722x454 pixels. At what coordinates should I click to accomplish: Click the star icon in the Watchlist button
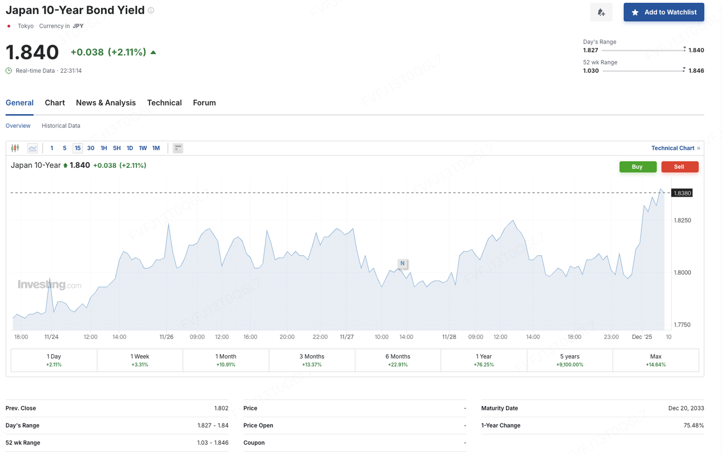point(635,12)
